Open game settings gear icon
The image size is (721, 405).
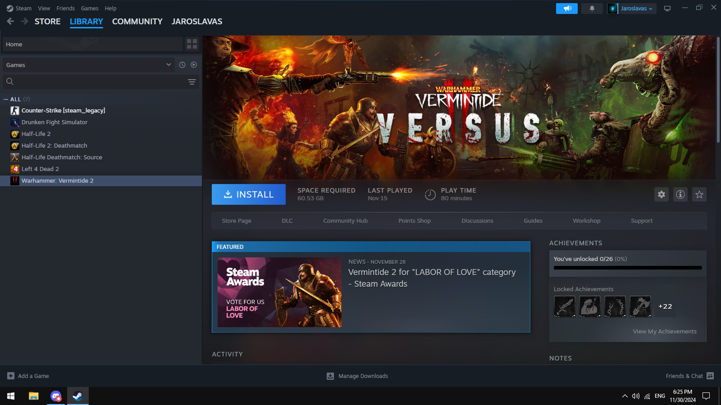[x=661, y=194]
